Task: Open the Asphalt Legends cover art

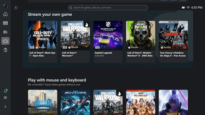Action: [108, 35]
